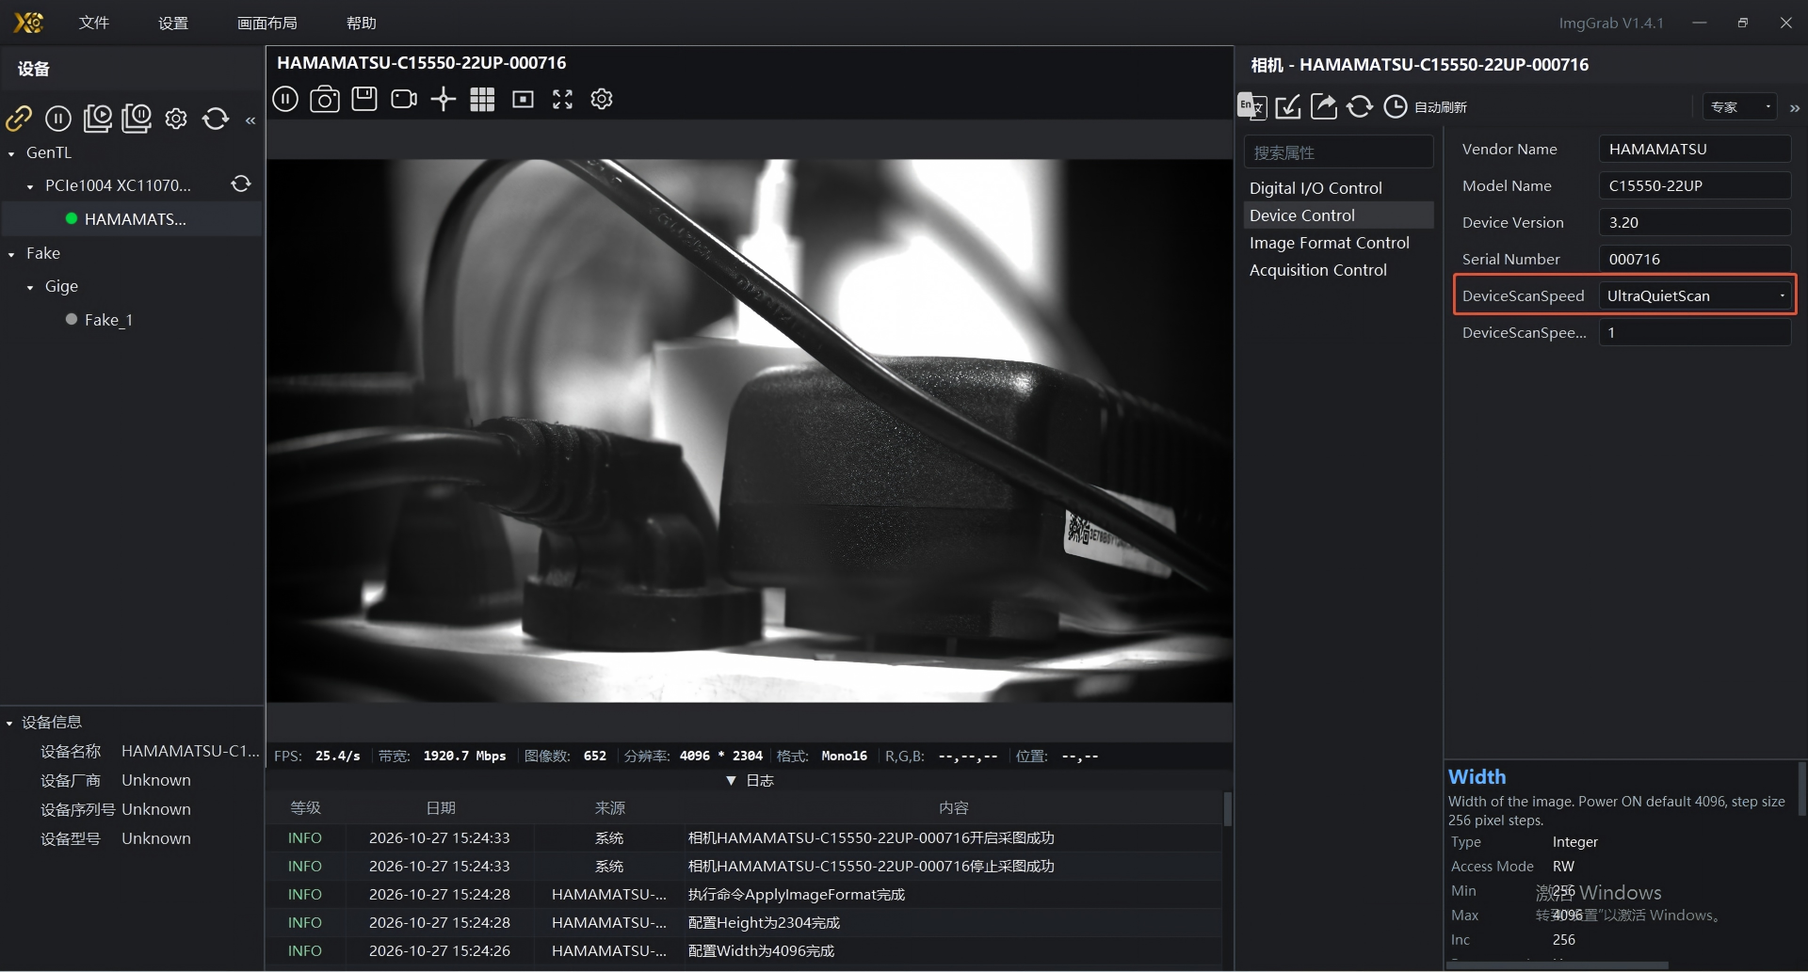This screenshot has width=1808, height=972.
Task: Click the pause circle icon in device panel toolbar
Action: click(x=58, y=119)
